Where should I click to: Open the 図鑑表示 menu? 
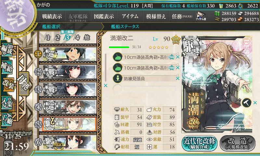104,16
